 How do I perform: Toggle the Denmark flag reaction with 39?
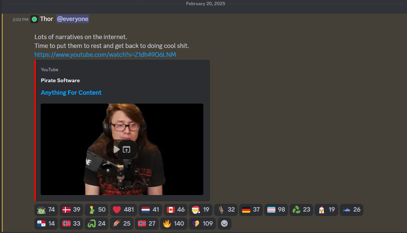(x=71, y=210)
